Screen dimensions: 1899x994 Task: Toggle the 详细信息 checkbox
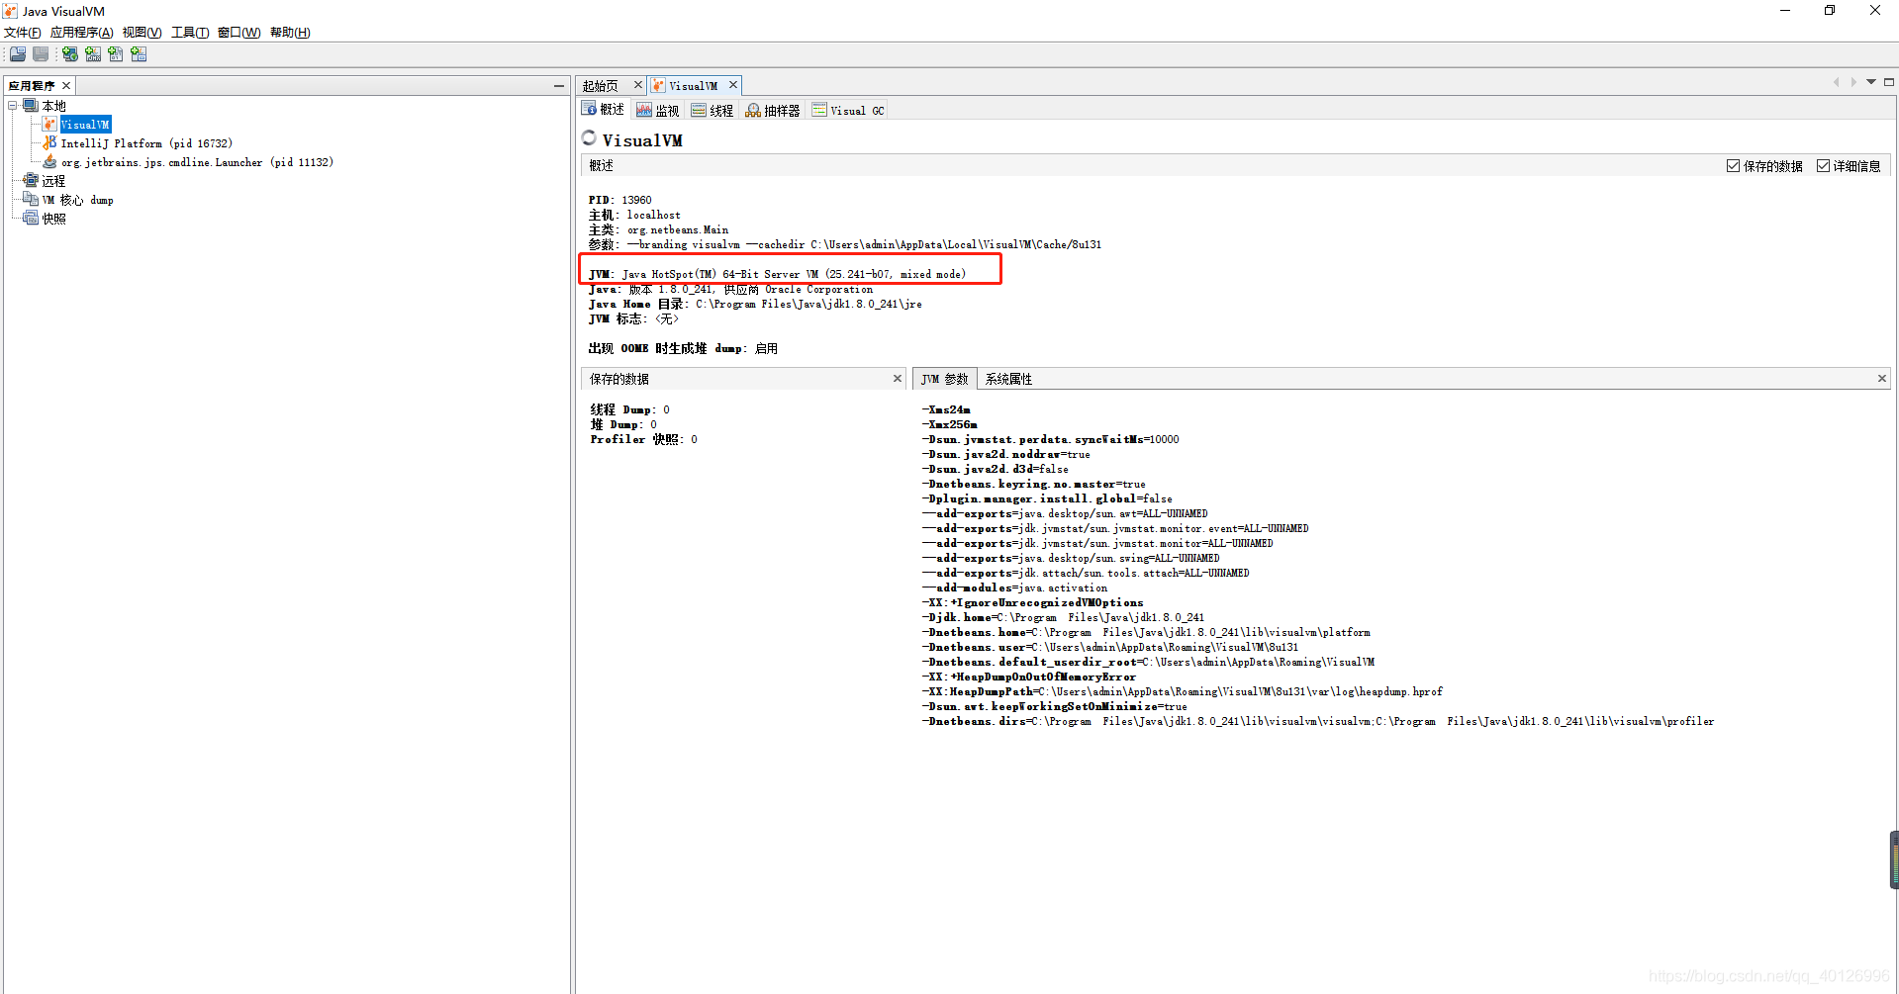(1823, 166)
